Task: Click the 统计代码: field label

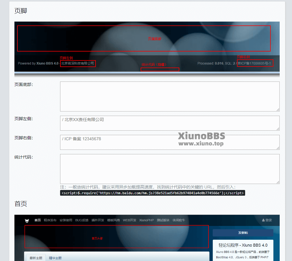Action: (24, 157)
